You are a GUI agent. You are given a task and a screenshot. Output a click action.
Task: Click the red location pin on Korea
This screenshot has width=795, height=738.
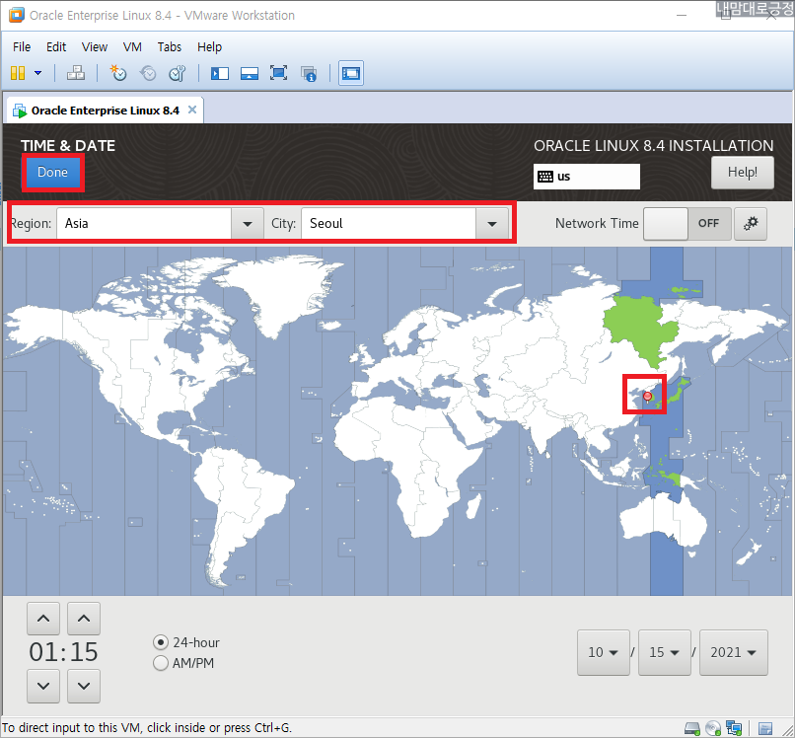click(647, 397)
